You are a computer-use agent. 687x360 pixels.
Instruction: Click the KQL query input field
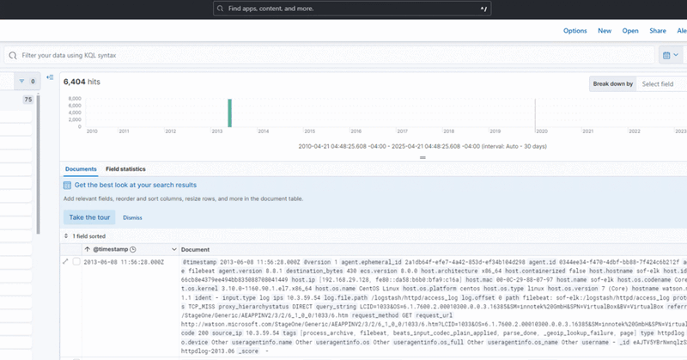tap(329, 55)
